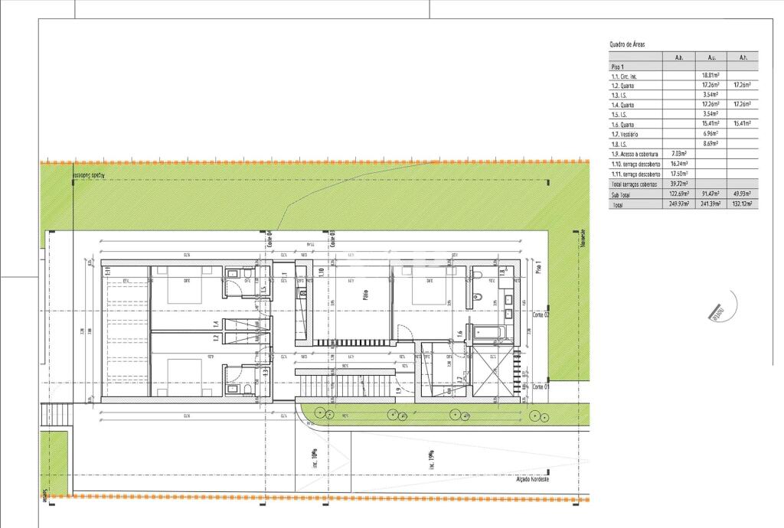784x528 pixels.
Task: Click the '15.41m²' value in the A.h. column
Action: coord(742,123)
